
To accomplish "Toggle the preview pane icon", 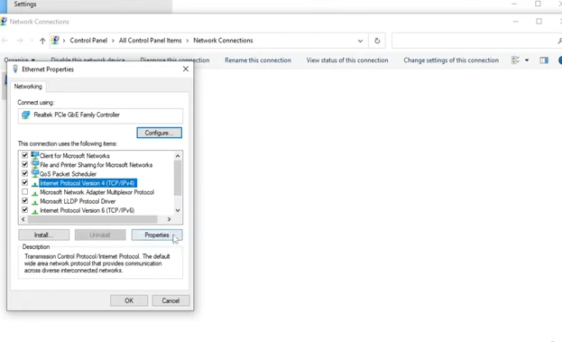I will [x=544, y=60].
